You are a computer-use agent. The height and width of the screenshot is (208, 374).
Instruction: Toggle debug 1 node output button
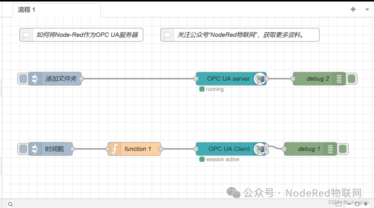point(343,149)
